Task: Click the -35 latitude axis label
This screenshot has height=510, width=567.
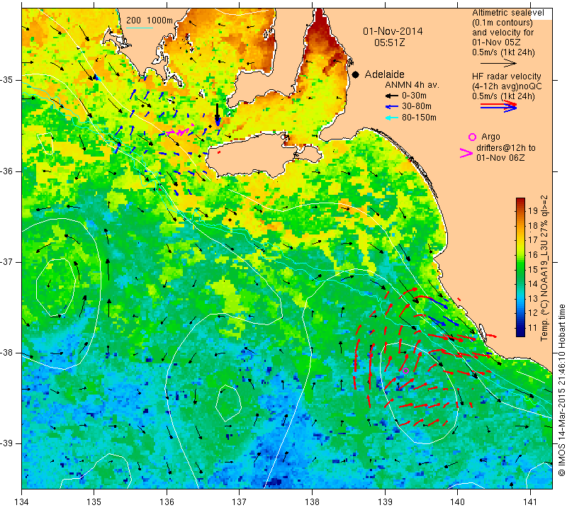Action: (x=7, y=80)
